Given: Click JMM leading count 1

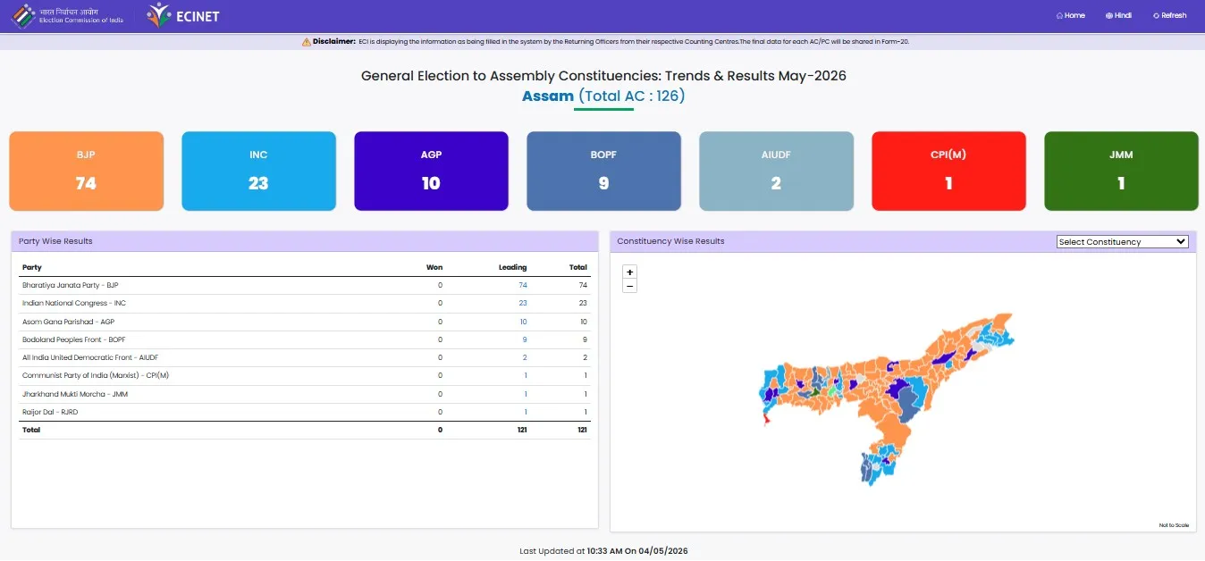Looking at the screenshot, I should 526,394.
